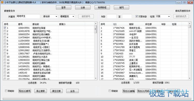Open the 官网 official website button

tap(121, 8)
